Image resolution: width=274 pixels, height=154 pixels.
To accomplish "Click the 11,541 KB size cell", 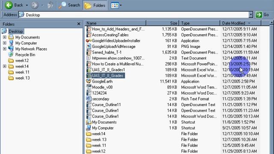I will coord(168,81).
